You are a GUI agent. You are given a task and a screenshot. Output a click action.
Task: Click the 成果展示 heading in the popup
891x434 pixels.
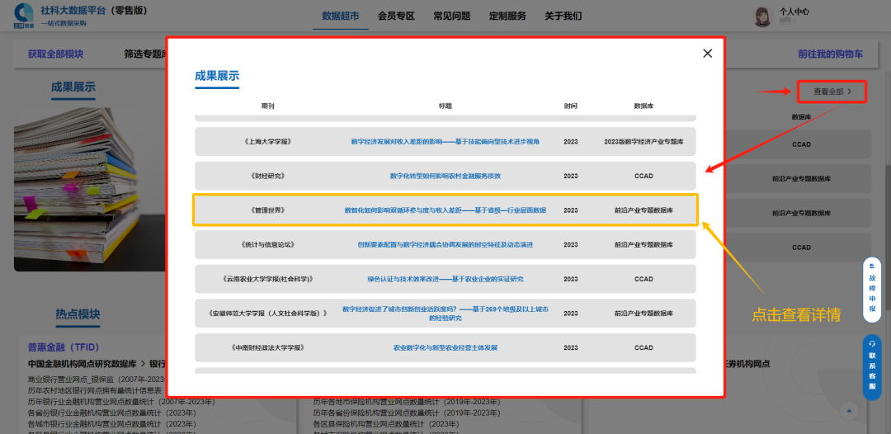click(x=217, y=76)
